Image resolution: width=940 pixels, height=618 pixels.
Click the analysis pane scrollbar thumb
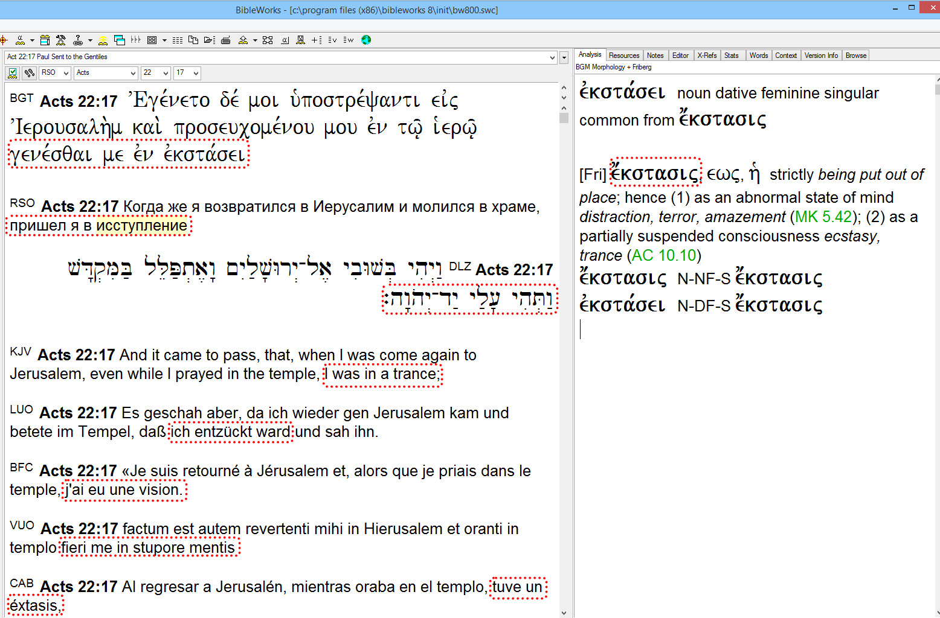point(937,89)
